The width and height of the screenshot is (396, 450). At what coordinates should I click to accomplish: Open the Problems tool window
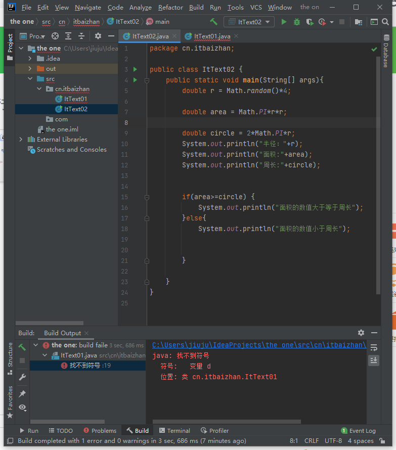100,430
